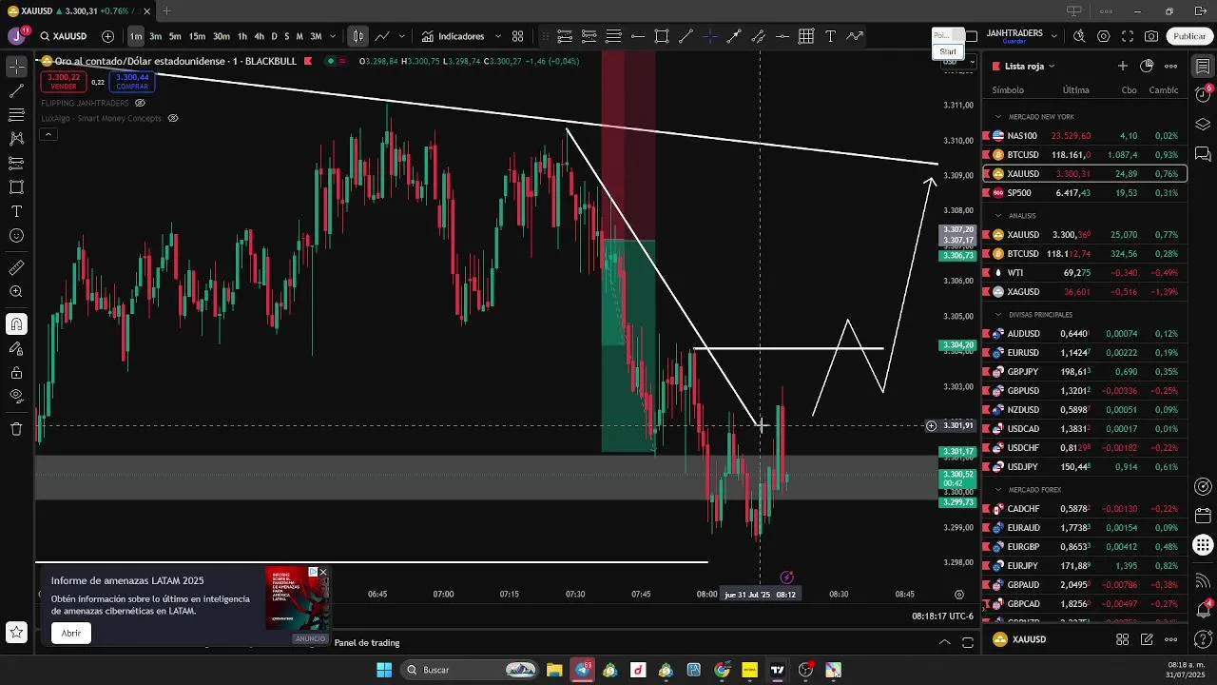Open Panel de trading tab

tap(367, 643)
